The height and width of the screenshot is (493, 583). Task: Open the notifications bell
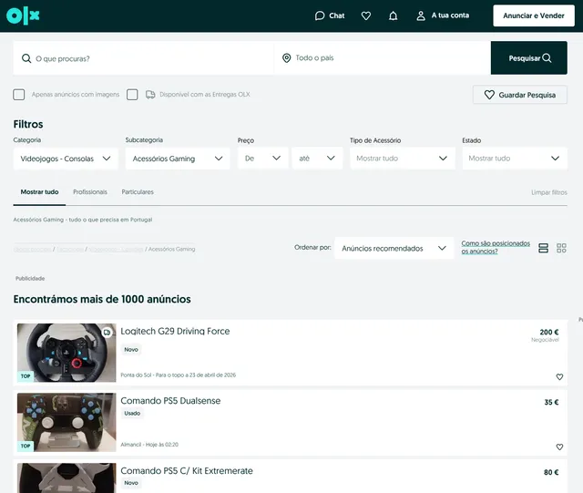pos(393,15)
